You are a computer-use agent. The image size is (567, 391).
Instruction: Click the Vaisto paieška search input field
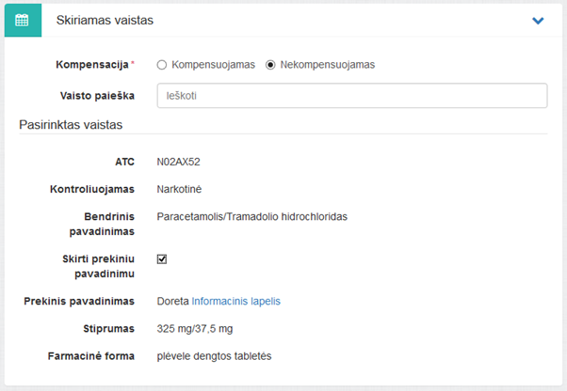[351, 96]
